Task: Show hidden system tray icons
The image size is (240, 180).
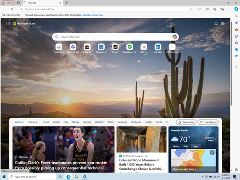Action: click(x=202, y=177)
